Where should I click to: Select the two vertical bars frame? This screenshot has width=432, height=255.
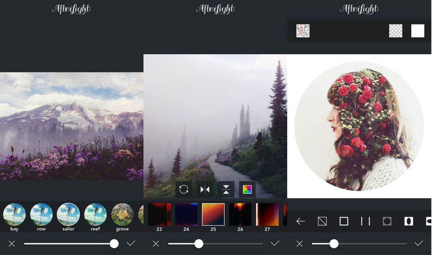pos(365,221)
